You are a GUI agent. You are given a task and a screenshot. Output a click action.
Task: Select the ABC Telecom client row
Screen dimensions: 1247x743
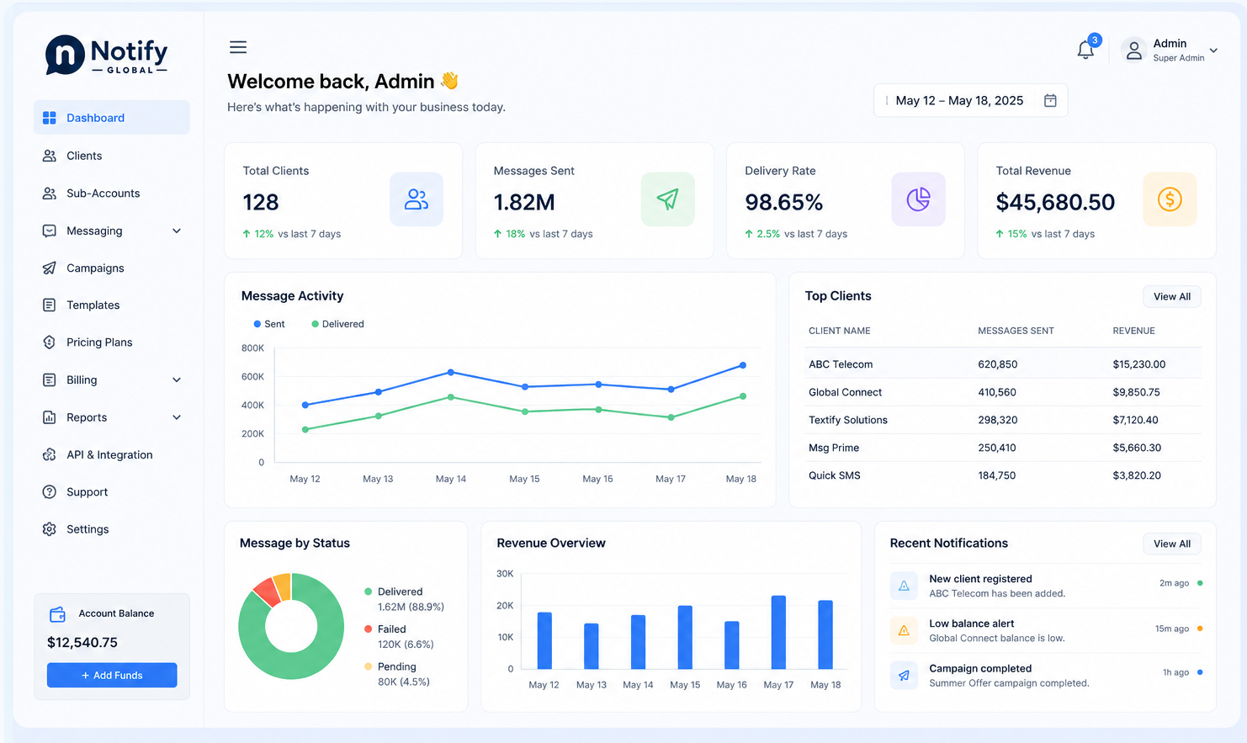(x=1003, y=364)
